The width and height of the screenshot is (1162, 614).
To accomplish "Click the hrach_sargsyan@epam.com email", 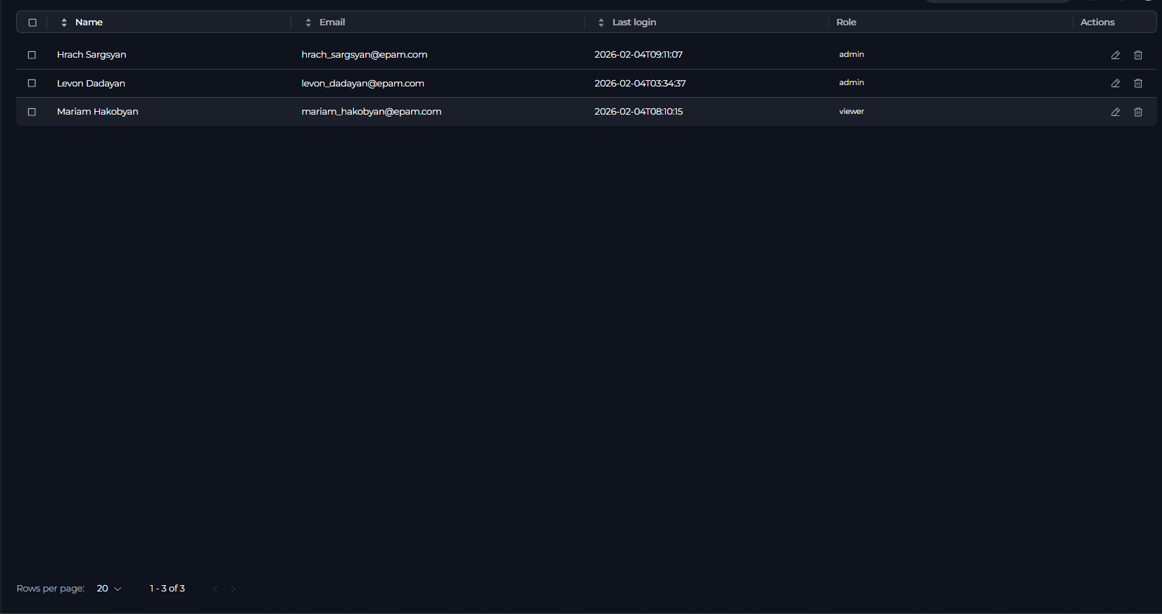I will coord(364,55).
